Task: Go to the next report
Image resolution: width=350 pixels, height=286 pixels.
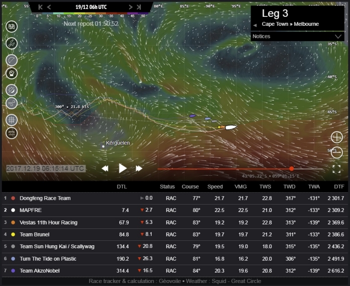Action: click(131, 7)
